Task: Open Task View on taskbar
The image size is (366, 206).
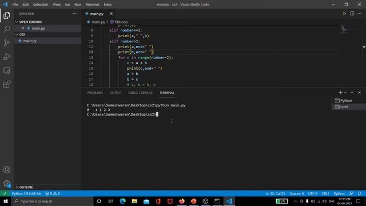Action: (110, 201)
